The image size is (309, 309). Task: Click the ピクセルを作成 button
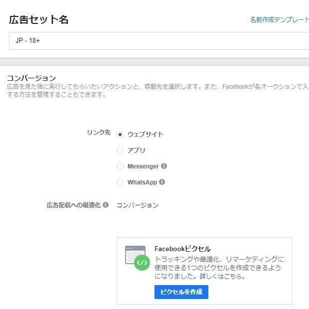click(181, 292)
